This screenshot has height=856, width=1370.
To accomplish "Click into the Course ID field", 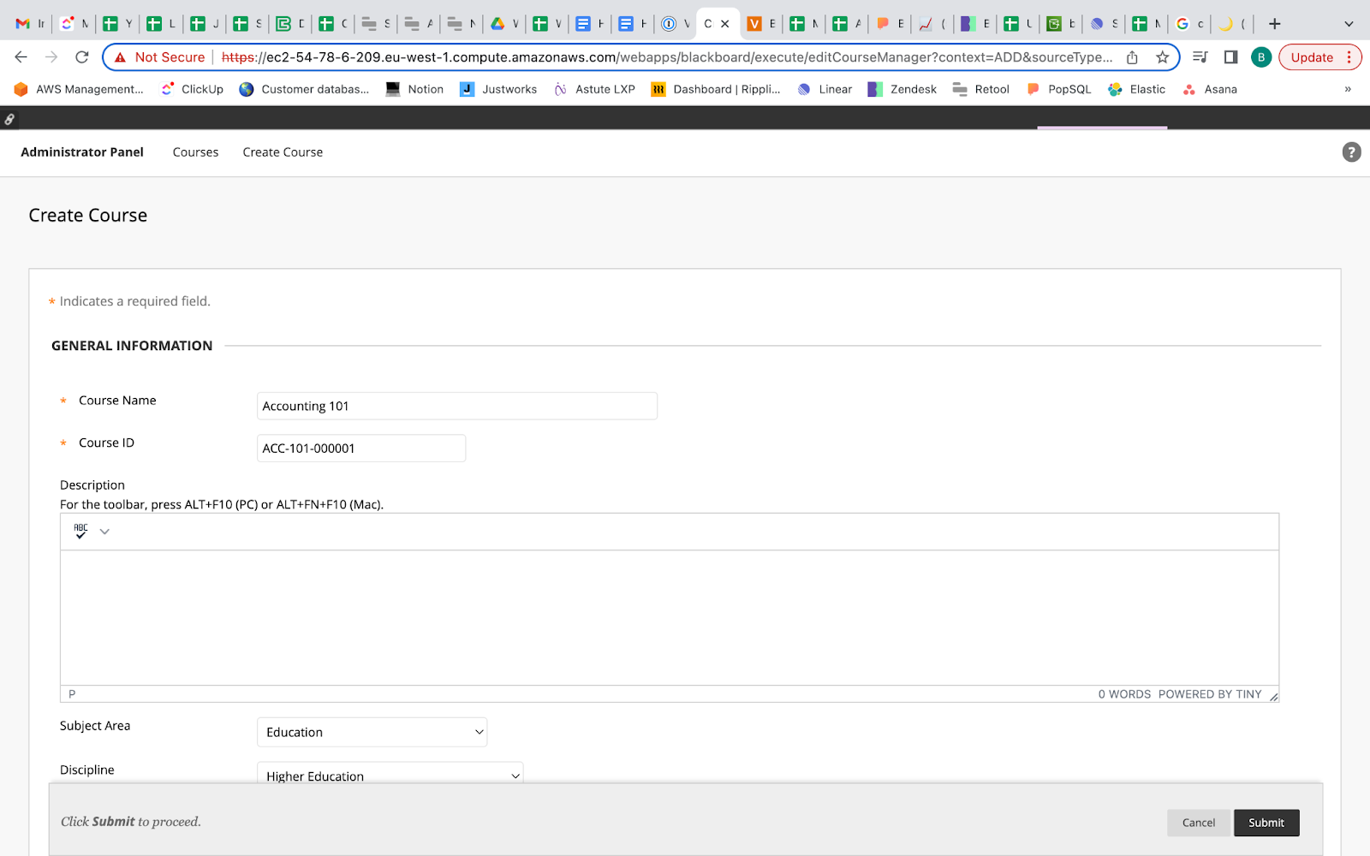I will click(x=360, y=449).
